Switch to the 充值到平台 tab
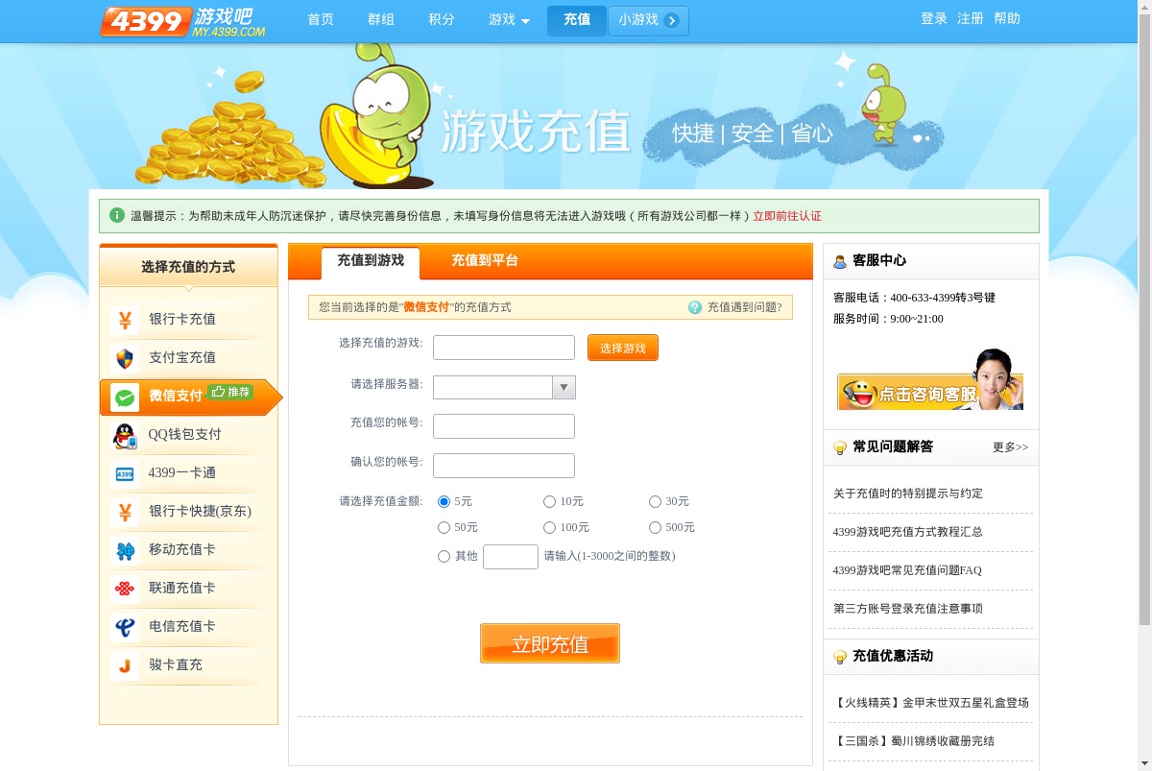The image size is (1152, 771). pos(485,261)
